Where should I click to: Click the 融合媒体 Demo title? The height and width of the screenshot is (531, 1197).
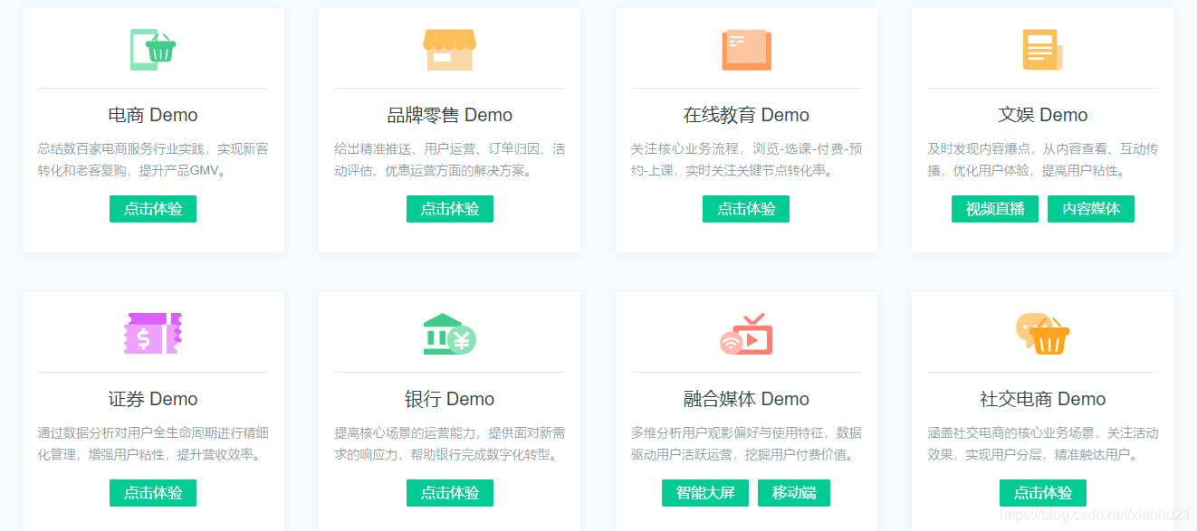click(746, 399)
